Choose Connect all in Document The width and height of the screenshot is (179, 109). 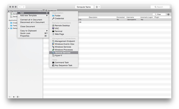pyautogui.click(x=31, y=20)
